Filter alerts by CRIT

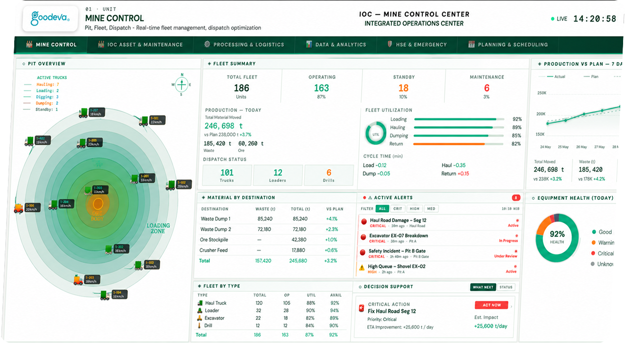coord(398,208)
